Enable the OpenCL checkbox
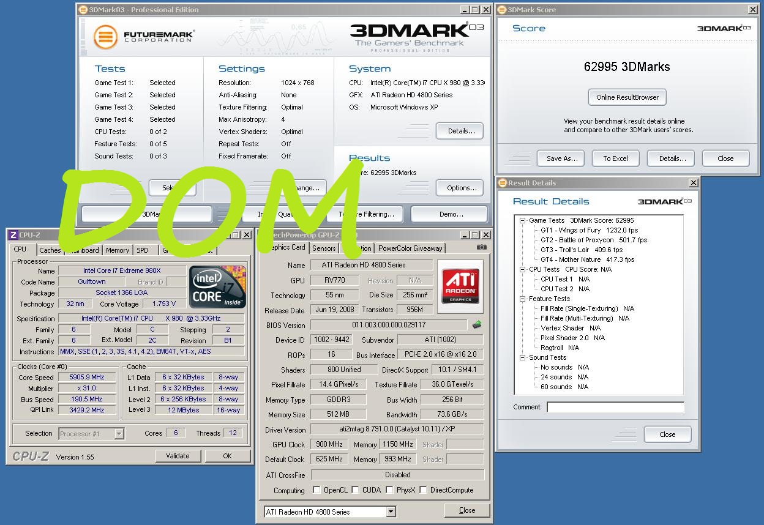This screenshot has width=764, height=525. coord(316,490)
